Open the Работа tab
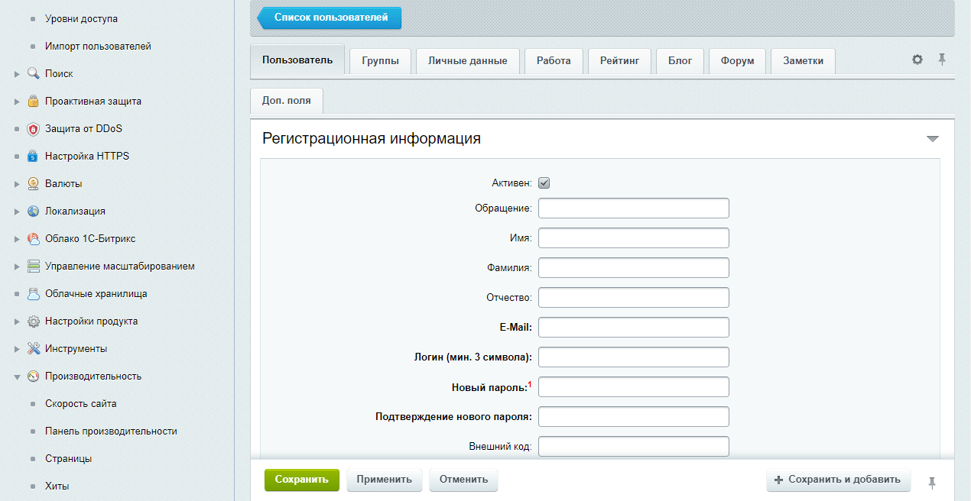 [554, 61]
